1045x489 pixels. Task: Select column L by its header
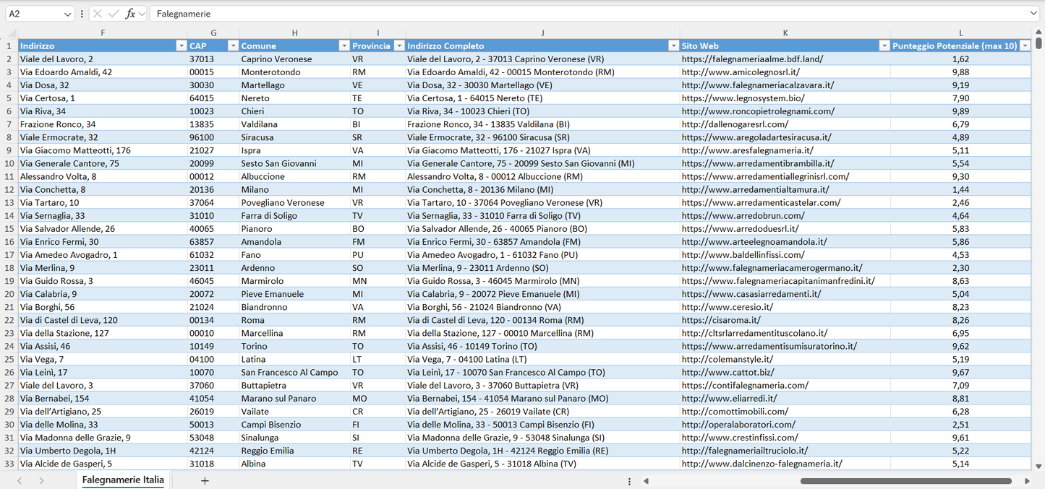click(960, 33)
